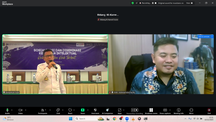The image size is (216, 122).
Task: Open Zoom icon in the taskbar
Action: tap(127, 119)
